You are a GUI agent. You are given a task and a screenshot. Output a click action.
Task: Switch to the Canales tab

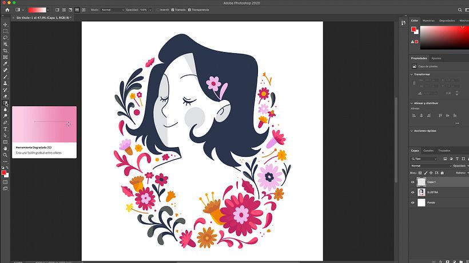tap(428, 151)
